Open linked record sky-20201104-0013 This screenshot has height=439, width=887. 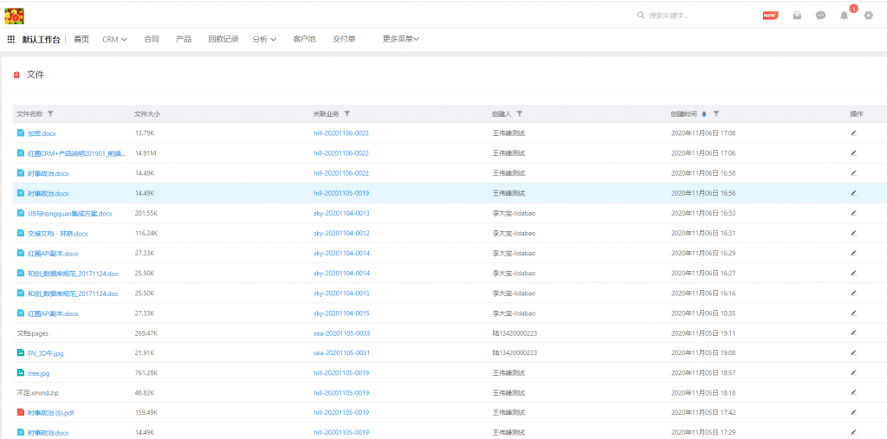coord(341,213)
